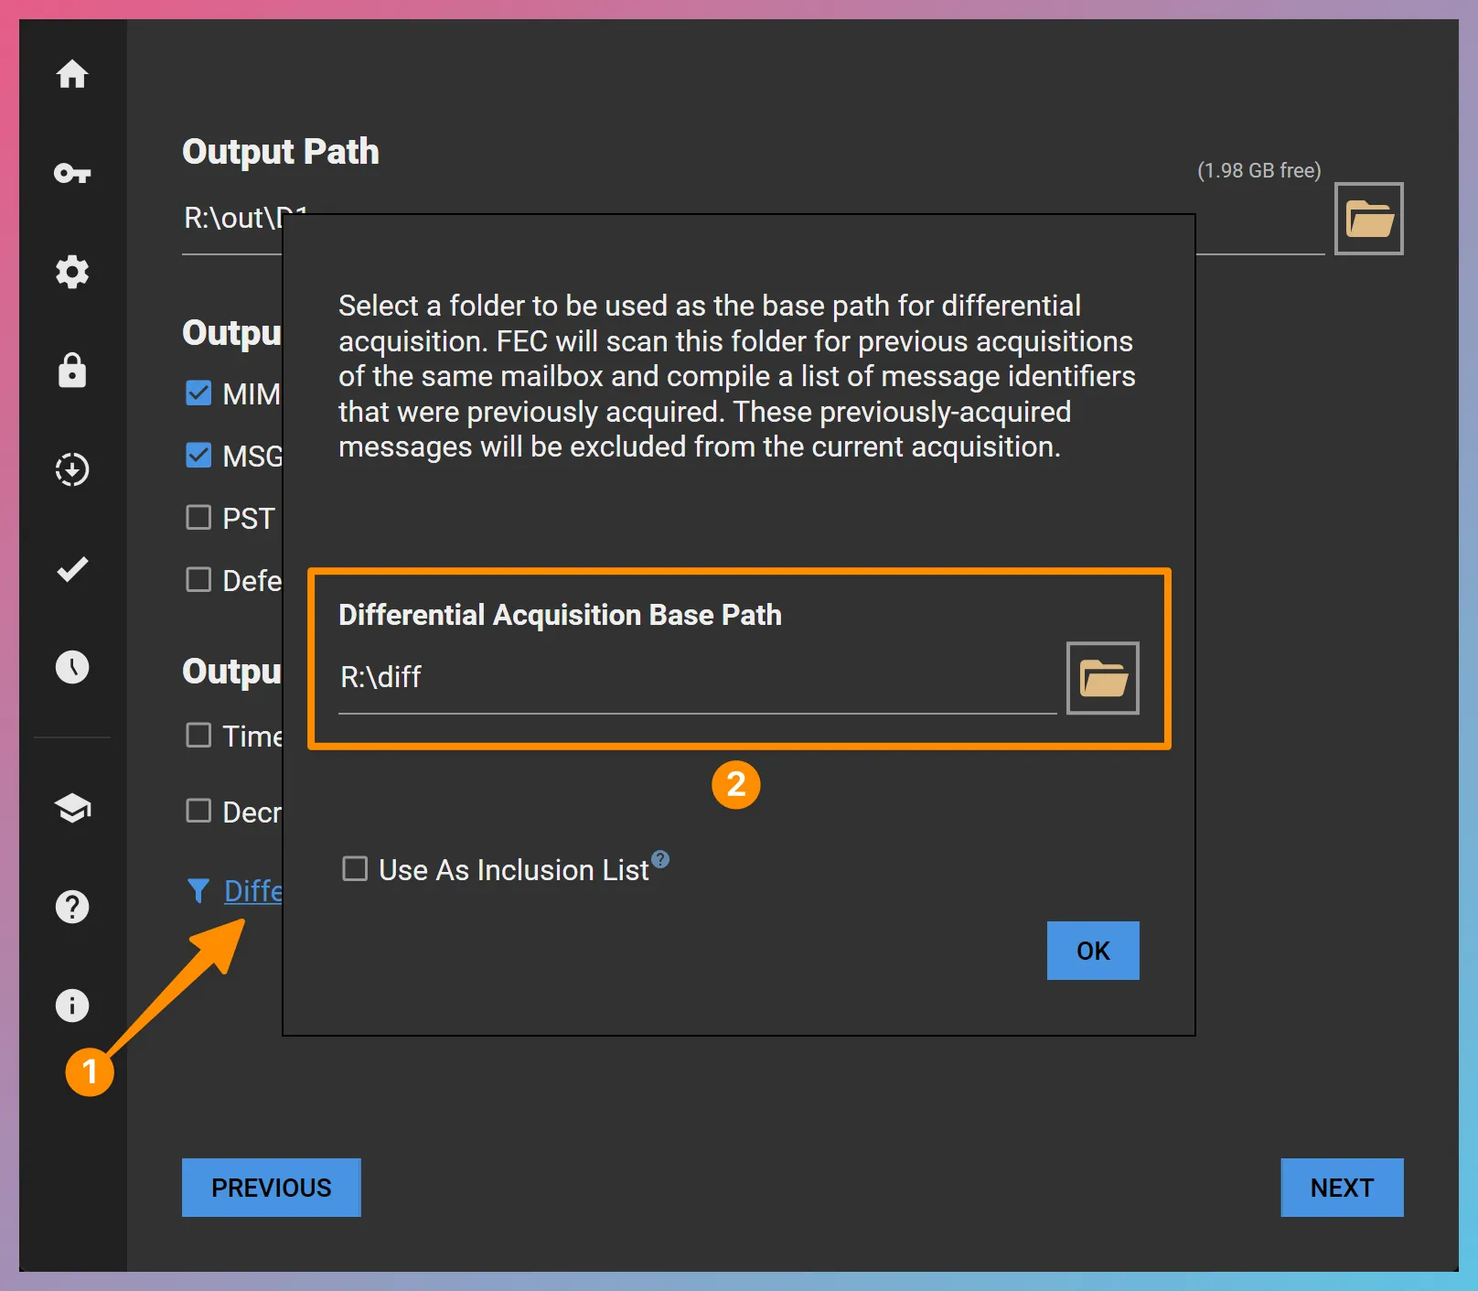Select the checkmark sidebar icon
1478x1291 pixels.
coord(72,569)
